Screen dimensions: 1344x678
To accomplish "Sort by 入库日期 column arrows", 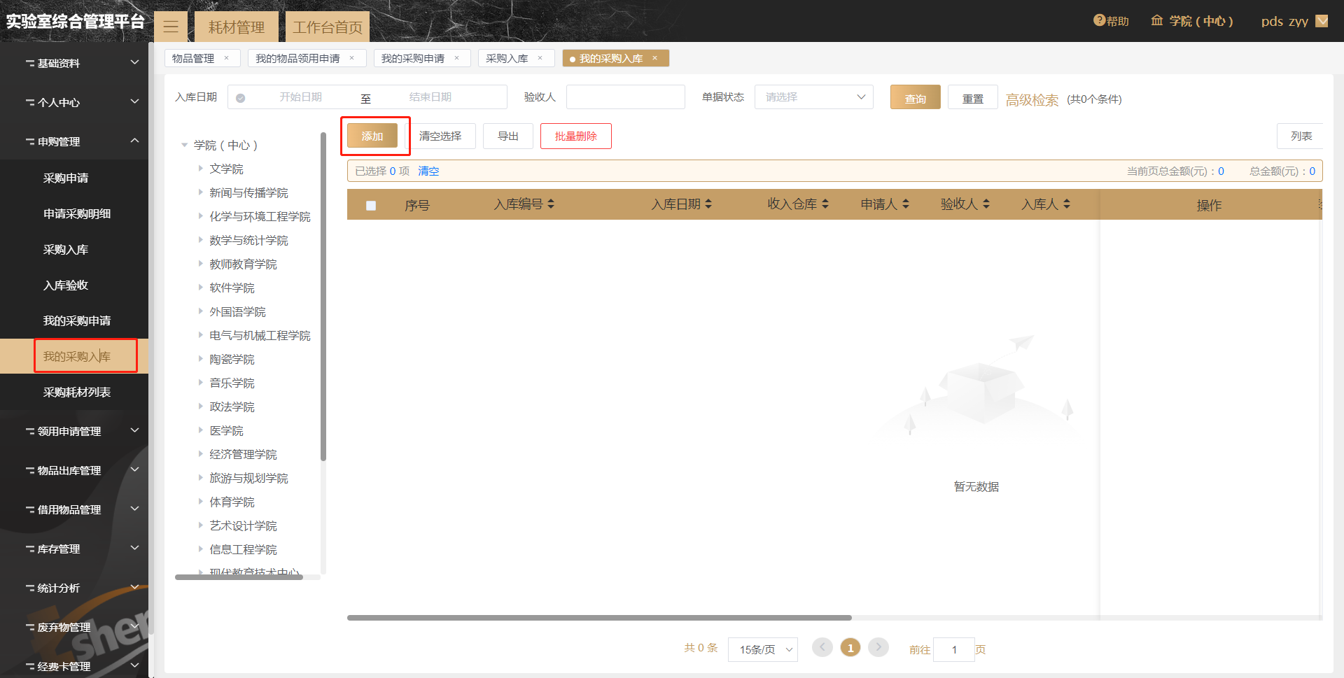I will pos(708,204).
